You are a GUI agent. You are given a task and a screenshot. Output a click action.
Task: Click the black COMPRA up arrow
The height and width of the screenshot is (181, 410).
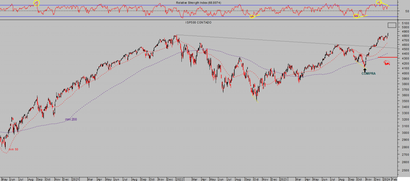(365, 70)
